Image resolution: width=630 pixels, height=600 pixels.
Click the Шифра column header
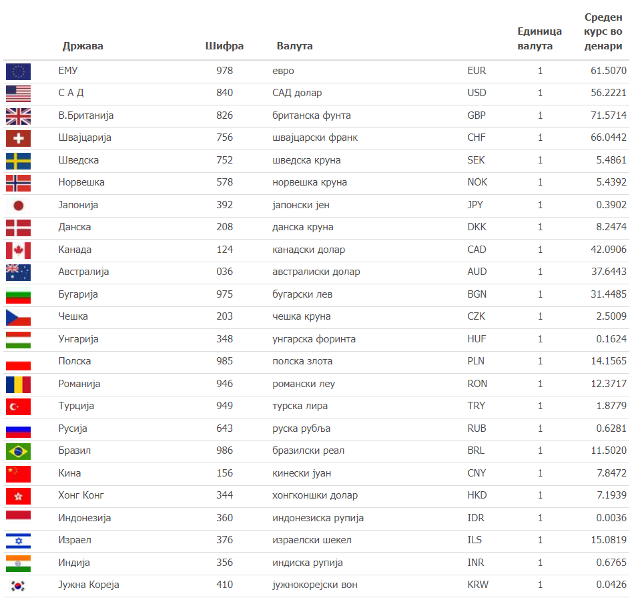point(225,46)
